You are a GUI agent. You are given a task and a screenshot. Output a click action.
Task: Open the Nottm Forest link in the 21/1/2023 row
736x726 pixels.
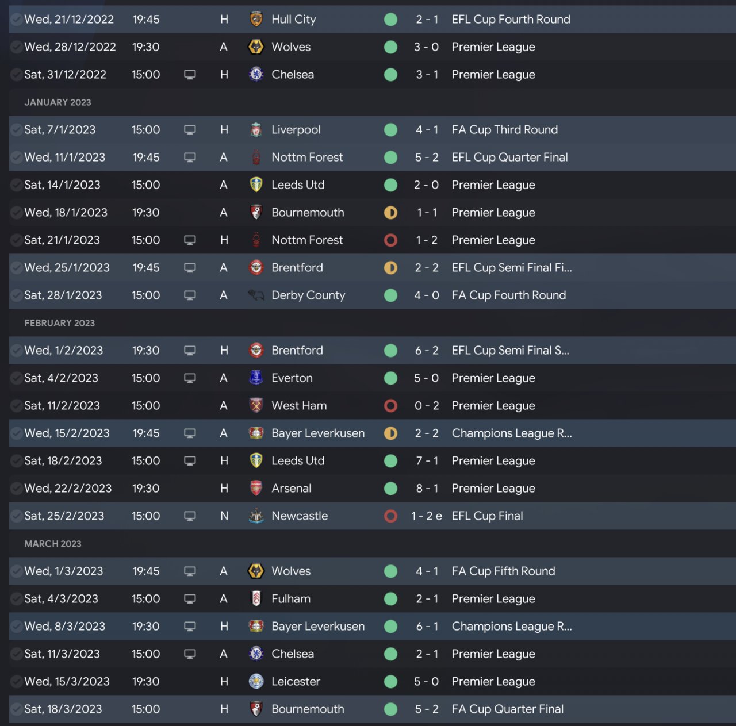coord(307,240)
